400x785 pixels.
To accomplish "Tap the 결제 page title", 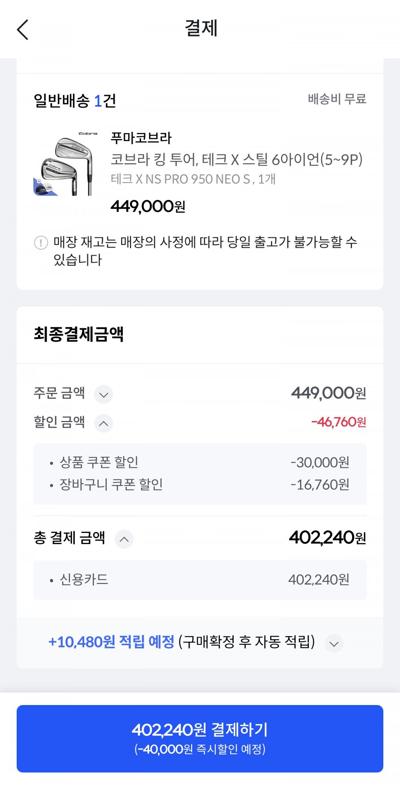I will (201, 29).
